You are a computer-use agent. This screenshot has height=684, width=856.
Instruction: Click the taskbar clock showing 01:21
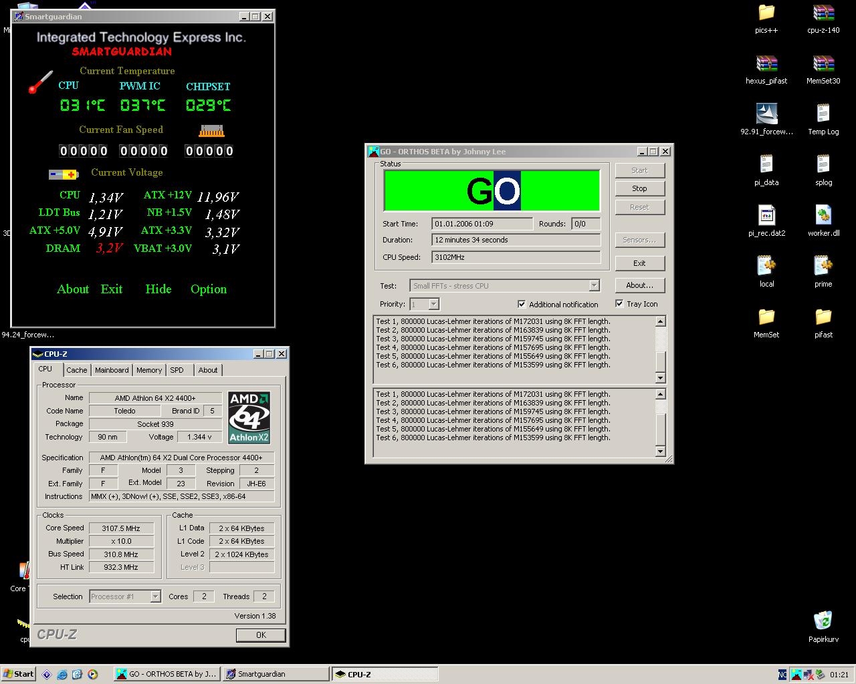[839, 675]
